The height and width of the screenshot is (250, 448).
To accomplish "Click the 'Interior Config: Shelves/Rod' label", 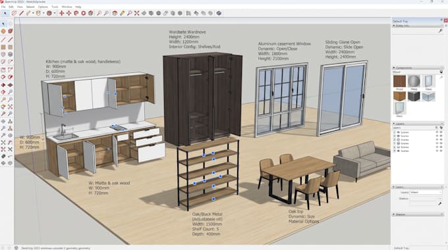I will coord(194,47).
